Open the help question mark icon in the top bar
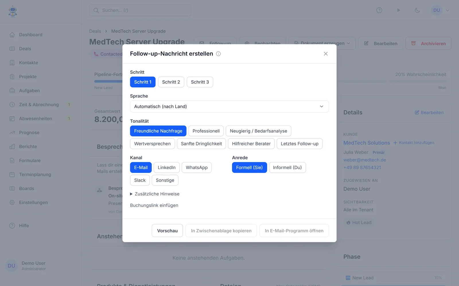Screen dimensions: 459x286 coord(379,10)
